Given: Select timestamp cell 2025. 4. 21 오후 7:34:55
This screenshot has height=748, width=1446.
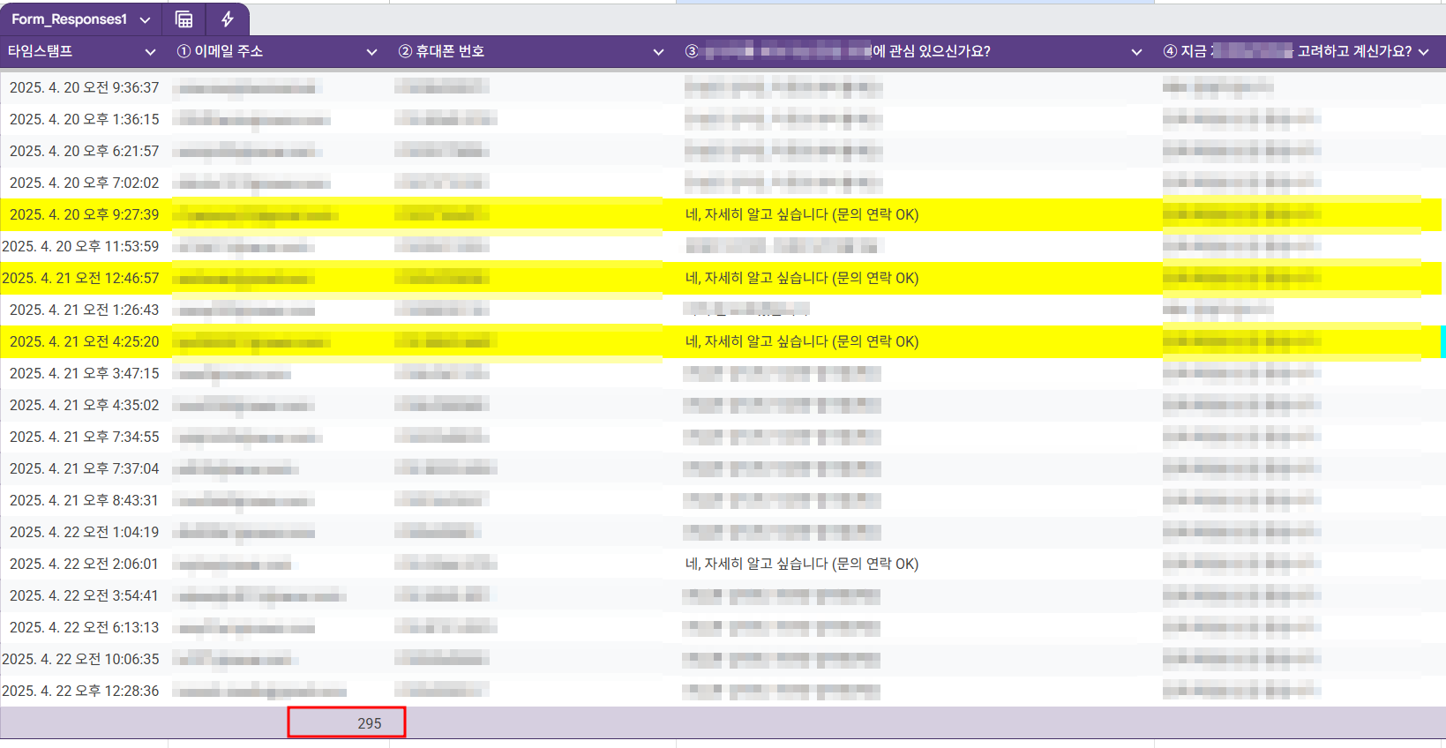Looking at the screenshot, I should click(x=85, y=437).
